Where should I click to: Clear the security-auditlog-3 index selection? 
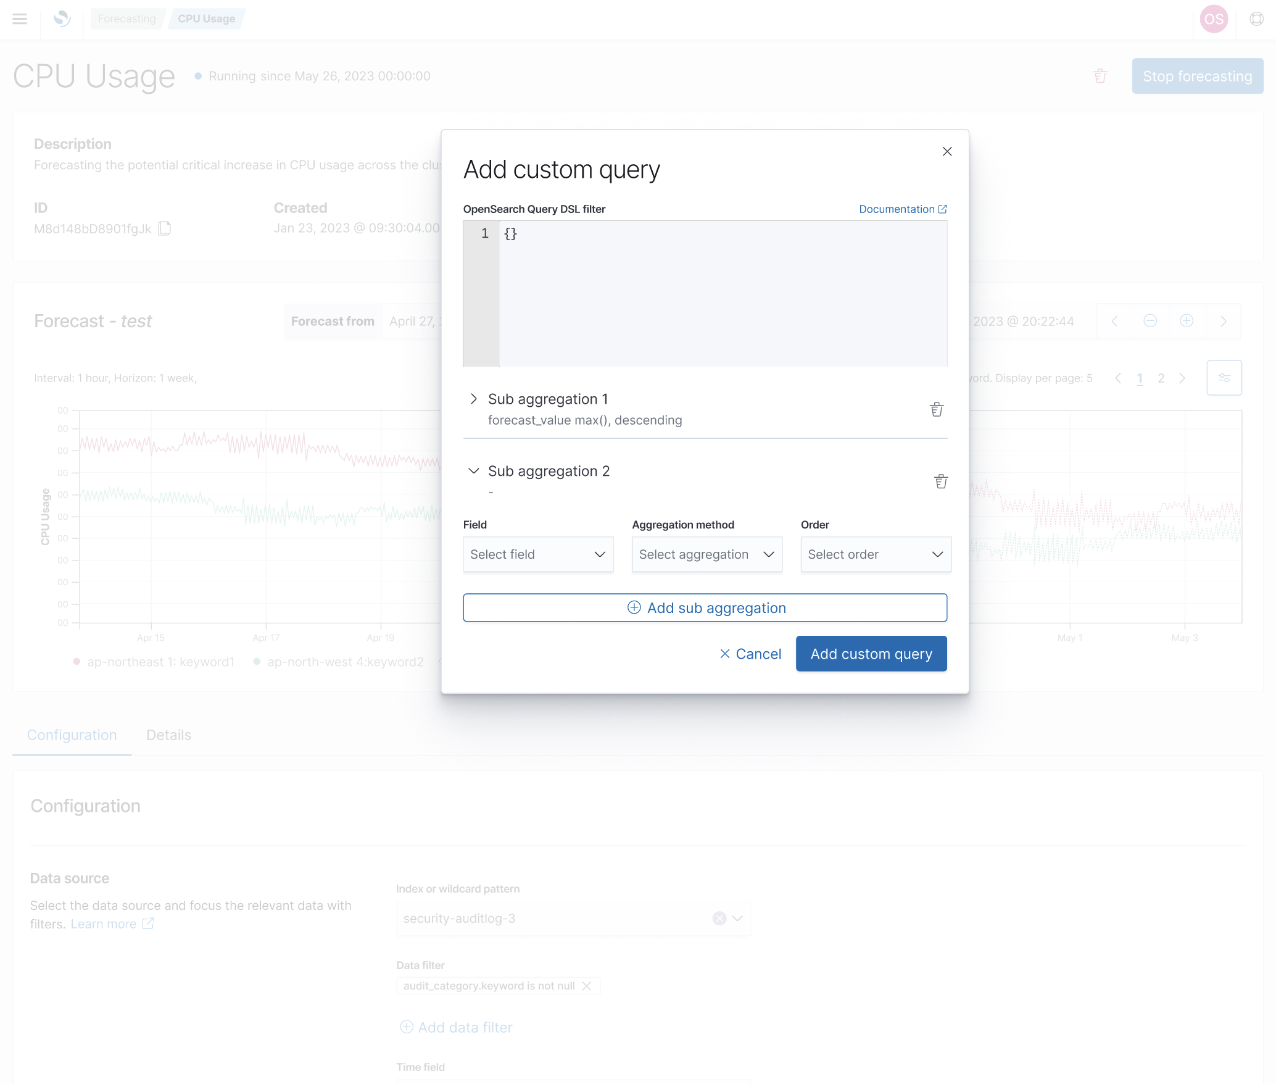point(719,918)
